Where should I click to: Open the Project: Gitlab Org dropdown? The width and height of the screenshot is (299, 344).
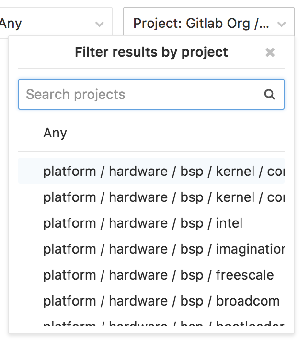point(209,23)
